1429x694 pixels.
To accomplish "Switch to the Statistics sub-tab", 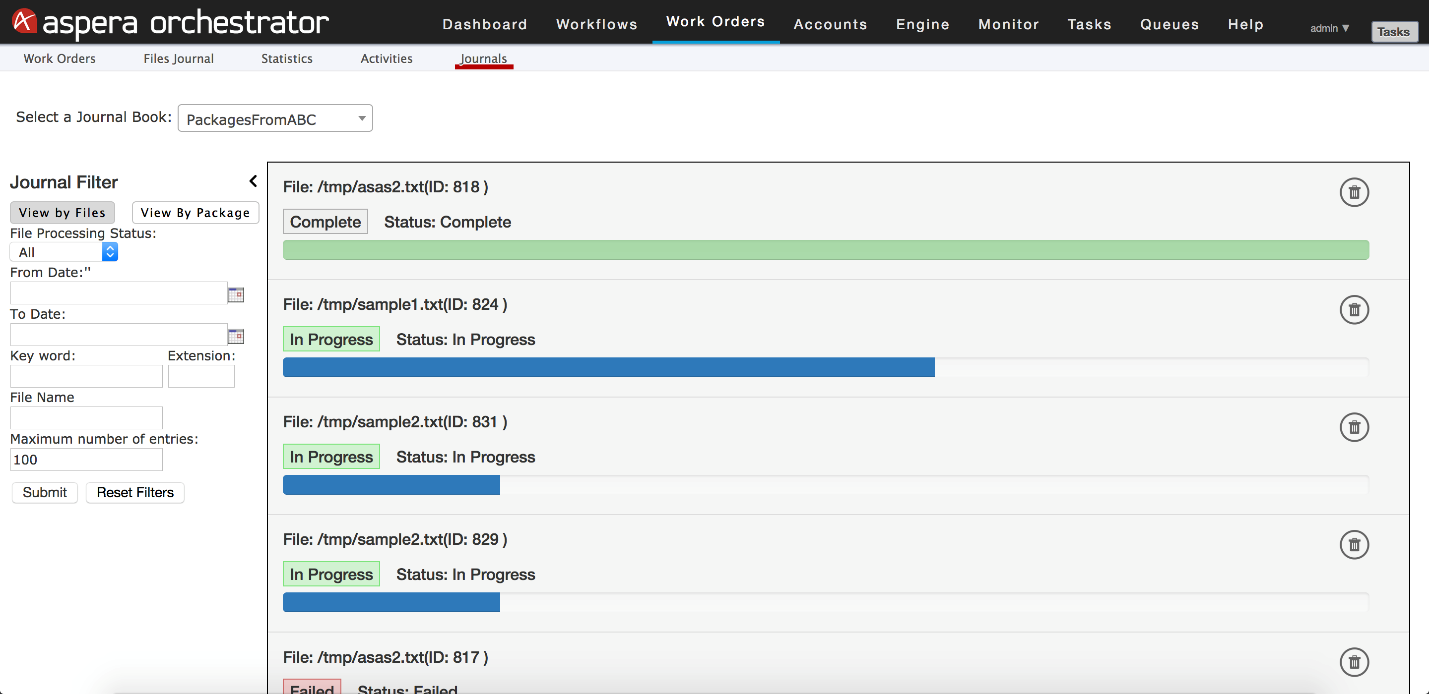I will 287,58.
